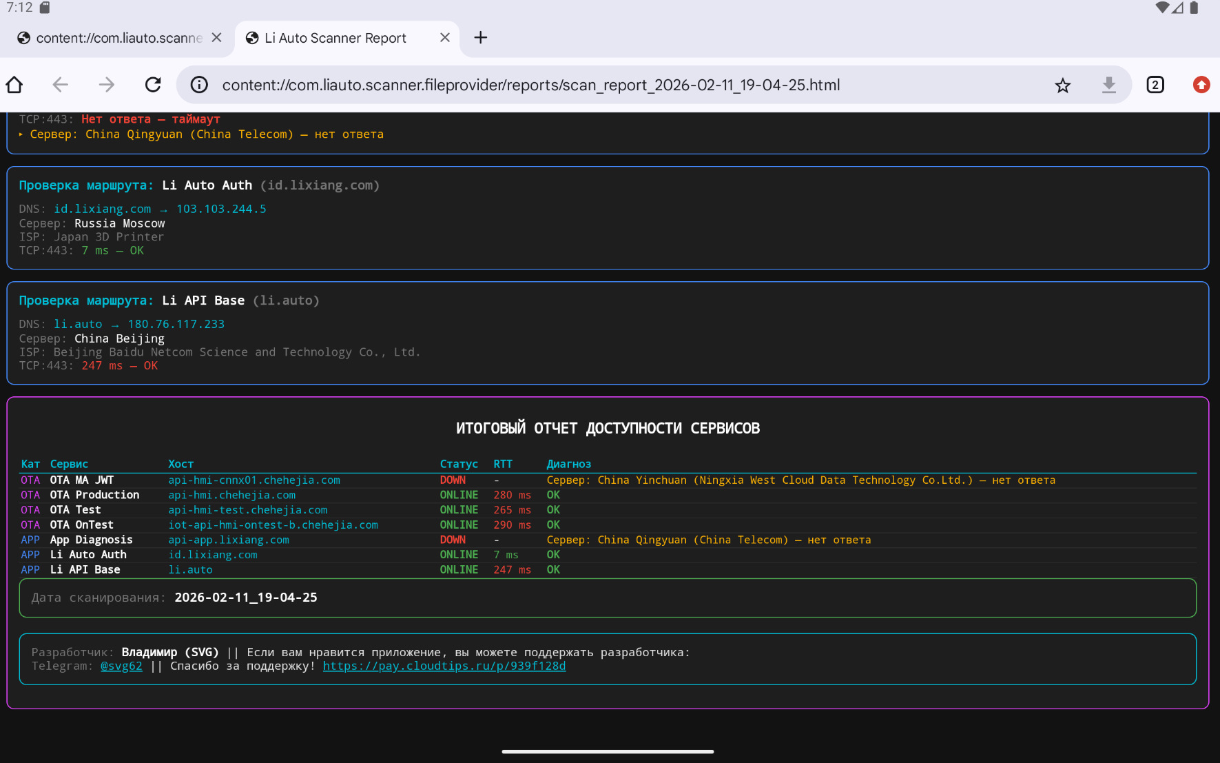Select host api-hmi-test.chehejia.com in the table
Viewport: 1220px width, 763px height.
click(248, 510)
